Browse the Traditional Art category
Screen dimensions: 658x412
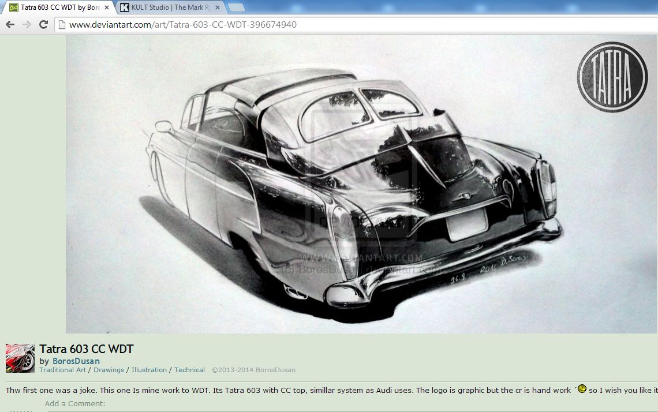click(x=62, y=370)
